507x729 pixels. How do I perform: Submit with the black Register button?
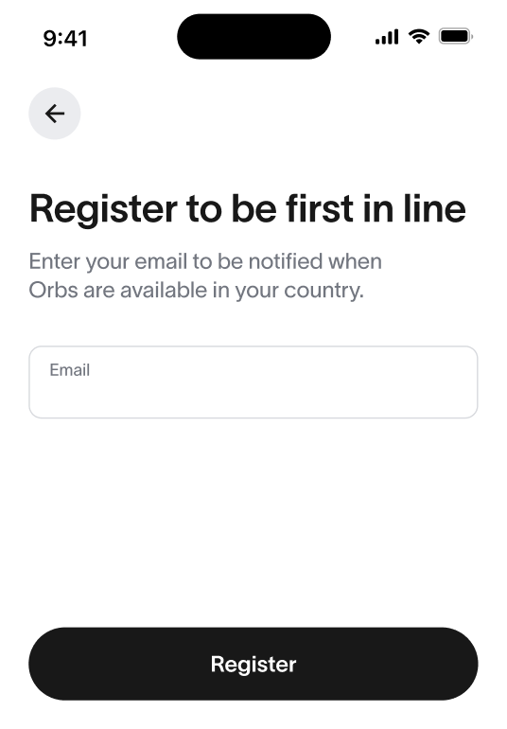pos(253,664)
